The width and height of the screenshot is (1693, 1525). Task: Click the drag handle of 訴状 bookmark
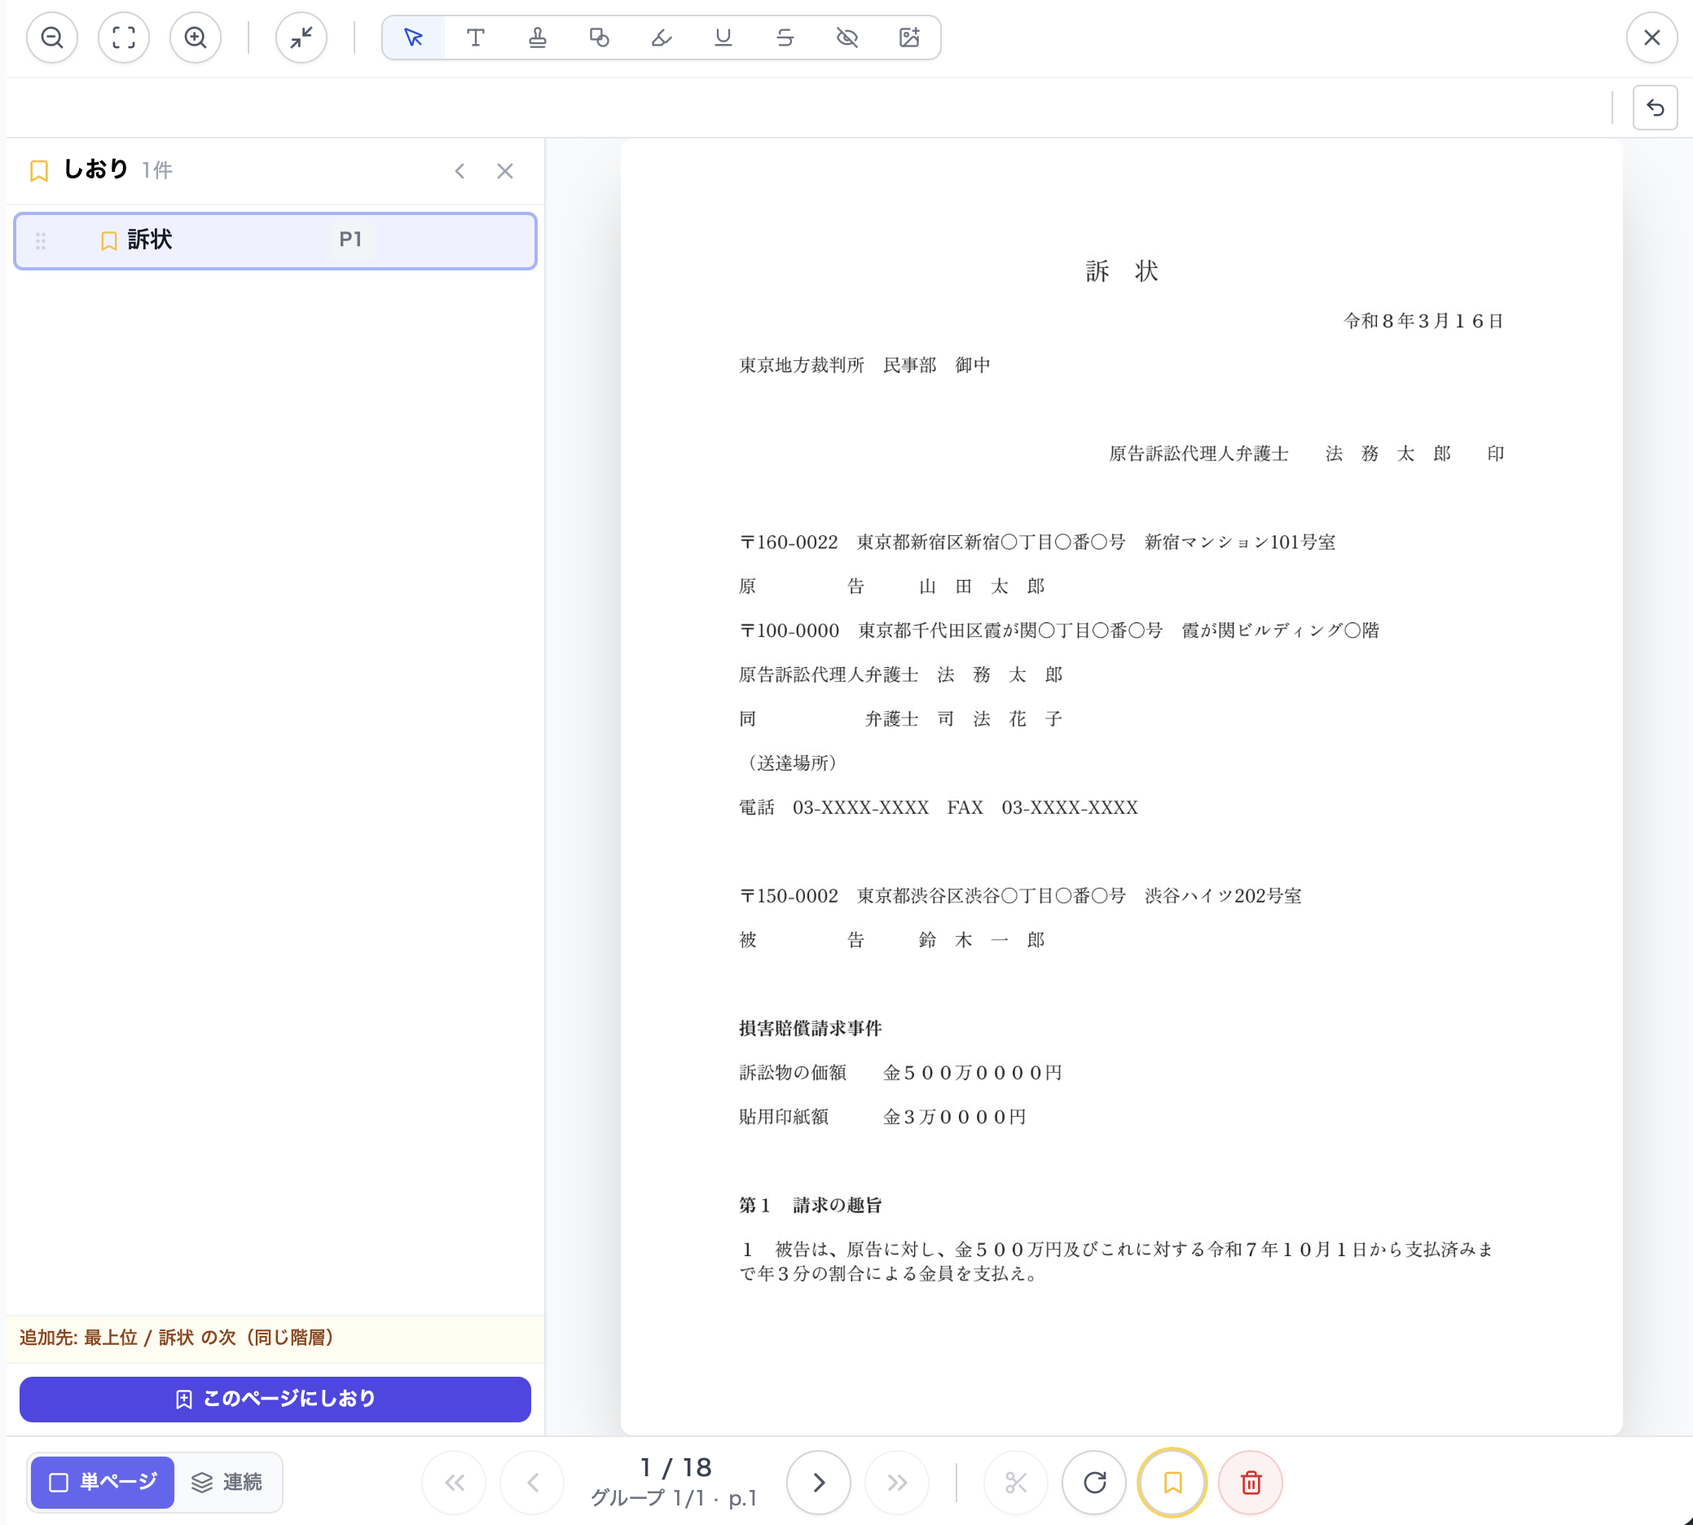pyautogui.click(x=41, y=241)
